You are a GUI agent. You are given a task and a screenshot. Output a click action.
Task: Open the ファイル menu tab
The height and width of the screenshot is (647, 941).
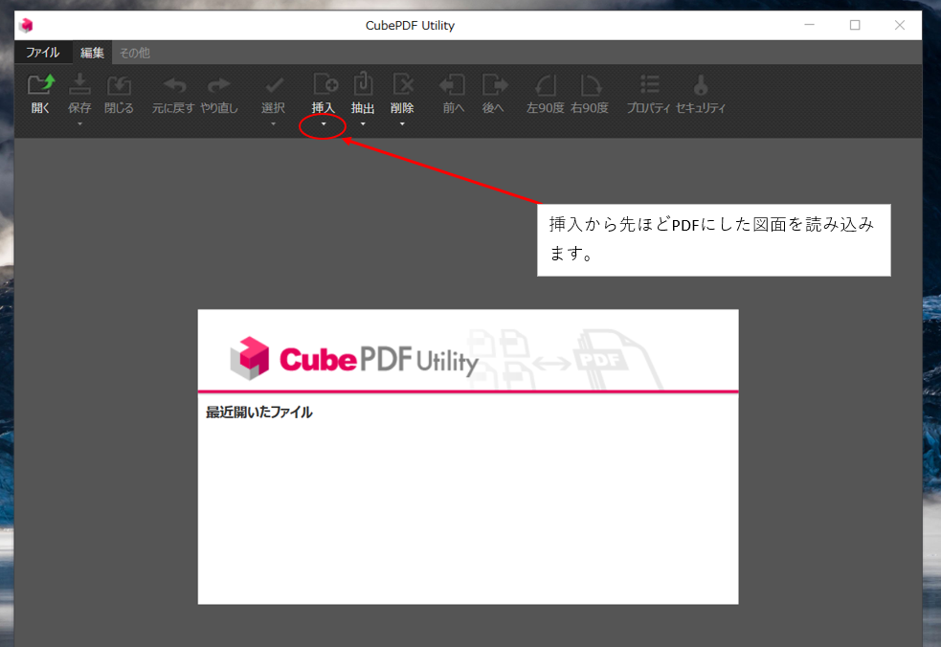pos(43,53)
